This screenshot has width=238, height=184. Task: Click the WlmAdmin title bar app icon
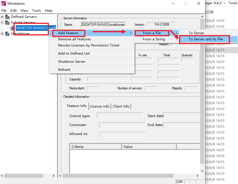coord(3,3)
